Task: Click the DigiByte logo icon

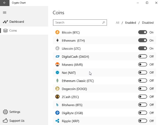Action: pos(58,113)
